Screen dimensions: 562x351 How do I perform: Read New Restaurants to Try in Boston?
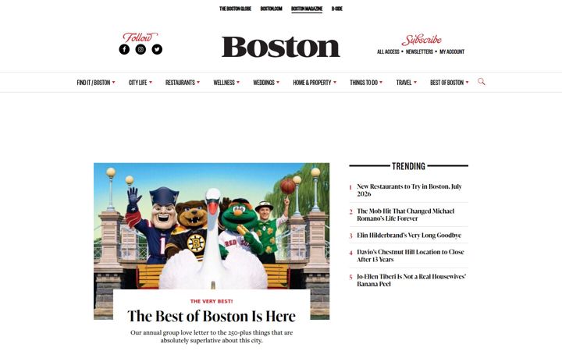[x=409, y=190]
